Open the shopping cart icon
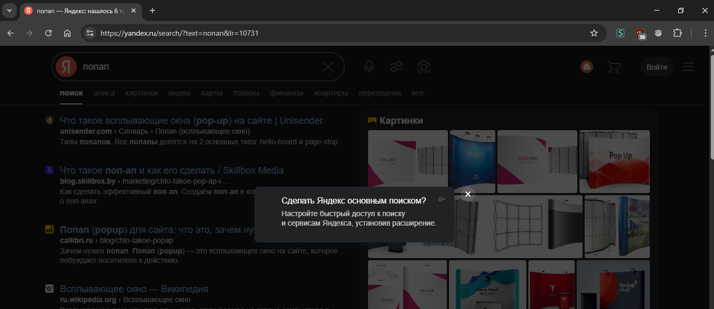The width and height of the screenshot is (714, 309). [x=613, y=67]
